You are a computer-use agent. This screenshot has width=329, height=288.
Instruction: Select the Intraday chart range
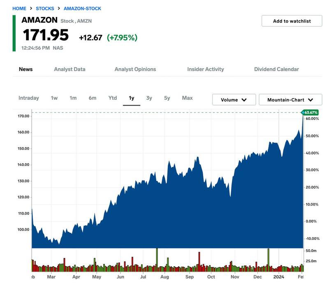(29, 98)
